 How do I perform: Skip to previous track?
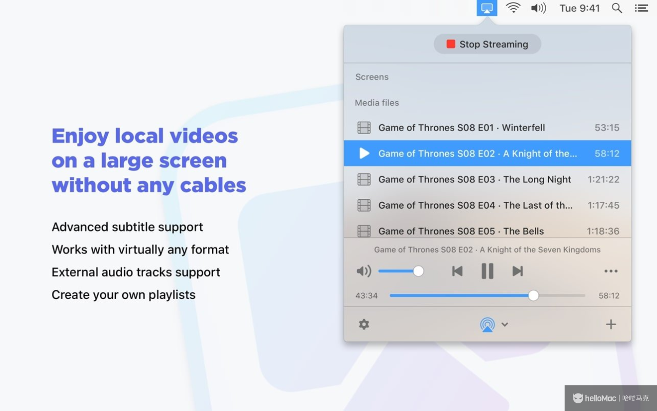[x=457, y=271]
